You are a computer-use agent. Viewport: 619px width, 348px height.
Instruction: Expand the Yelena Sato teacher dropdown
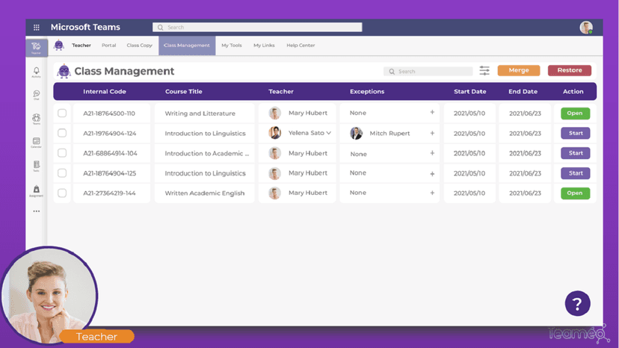coord(328,133)
